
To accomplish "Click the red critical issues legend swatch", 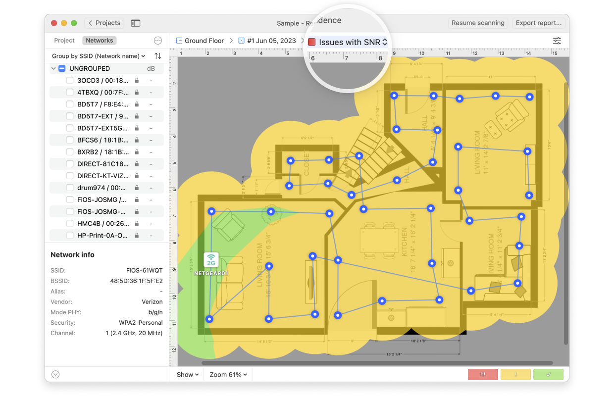I will point(483,375).
